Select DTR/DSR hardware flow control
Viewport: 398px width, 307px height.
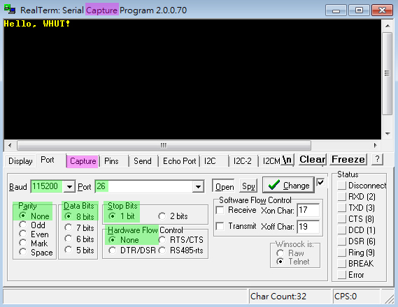click(132, 250)
